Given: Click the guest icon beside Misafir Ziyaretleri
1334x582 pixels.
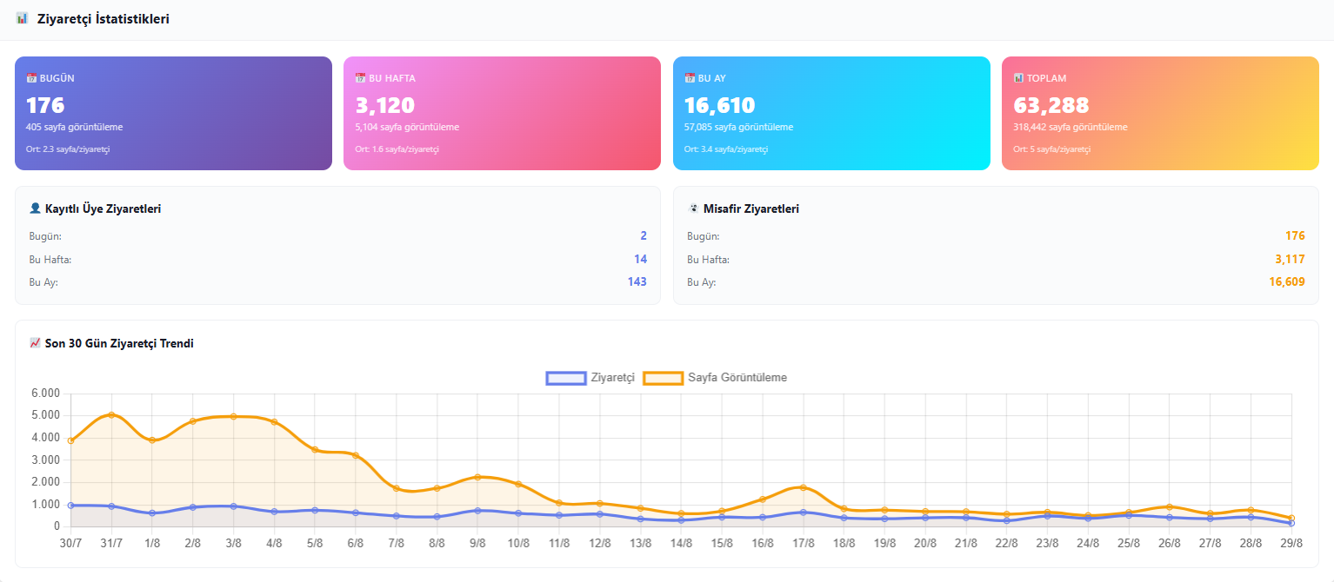Looking at the screenshot, I should (693, 208).
